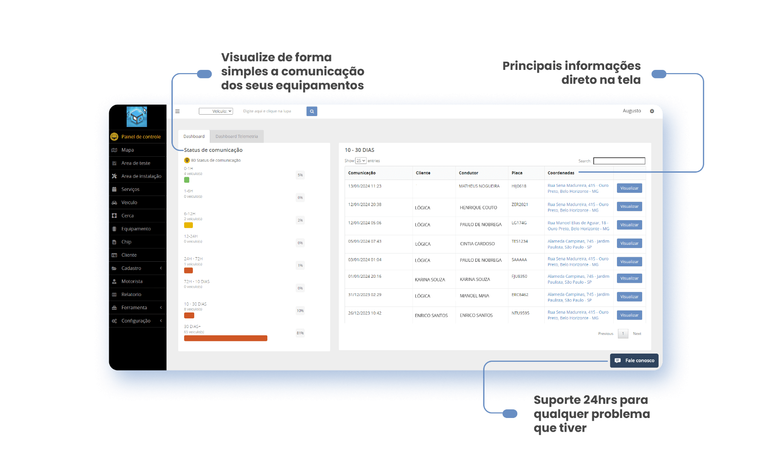Click the 81% badge for 30 DIAS+

click(x=300, y=333)
